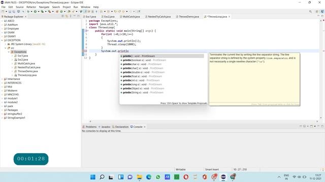Viewport: 325px width, 182px height.
Task: Click the External Tools run icon
Action: click(x=50, y=12)
